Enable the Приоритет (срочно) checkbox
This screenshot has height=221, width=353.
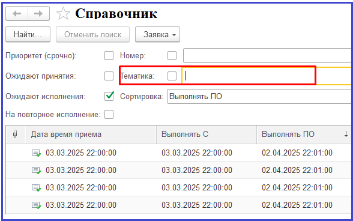(x=109, y=55)
